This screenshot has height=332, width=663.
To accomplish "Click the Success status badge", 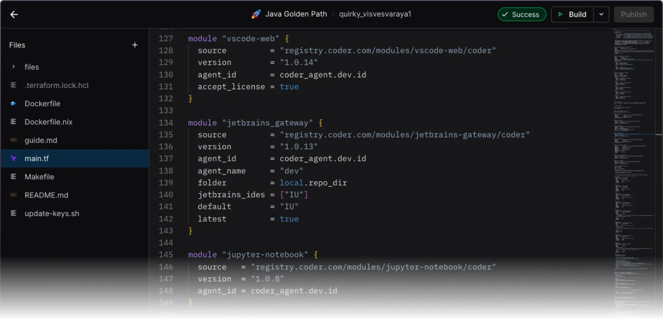I will coord(521,14).
